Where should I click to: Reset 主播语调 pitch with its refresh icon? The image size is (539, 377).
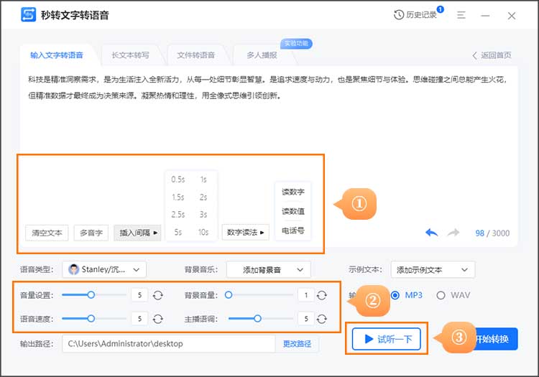[323, 319]
